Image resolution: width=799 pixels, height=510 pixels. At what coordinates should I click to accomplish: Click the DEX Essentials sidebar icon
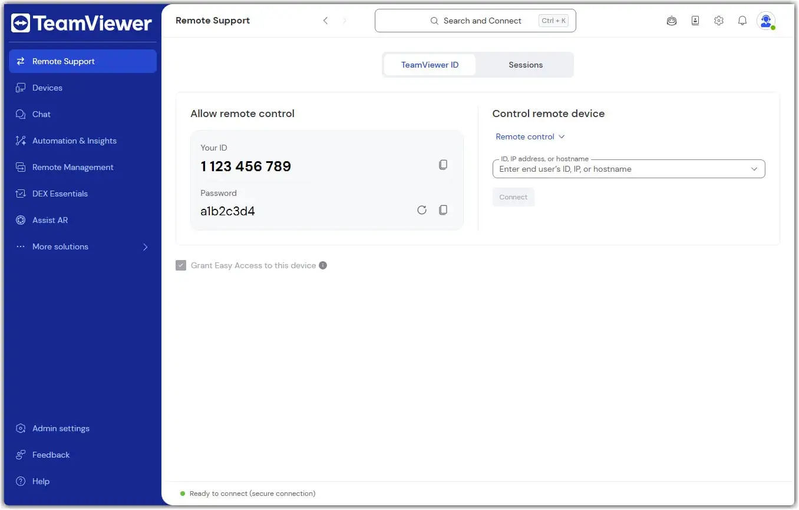click(x=21, y=194)
